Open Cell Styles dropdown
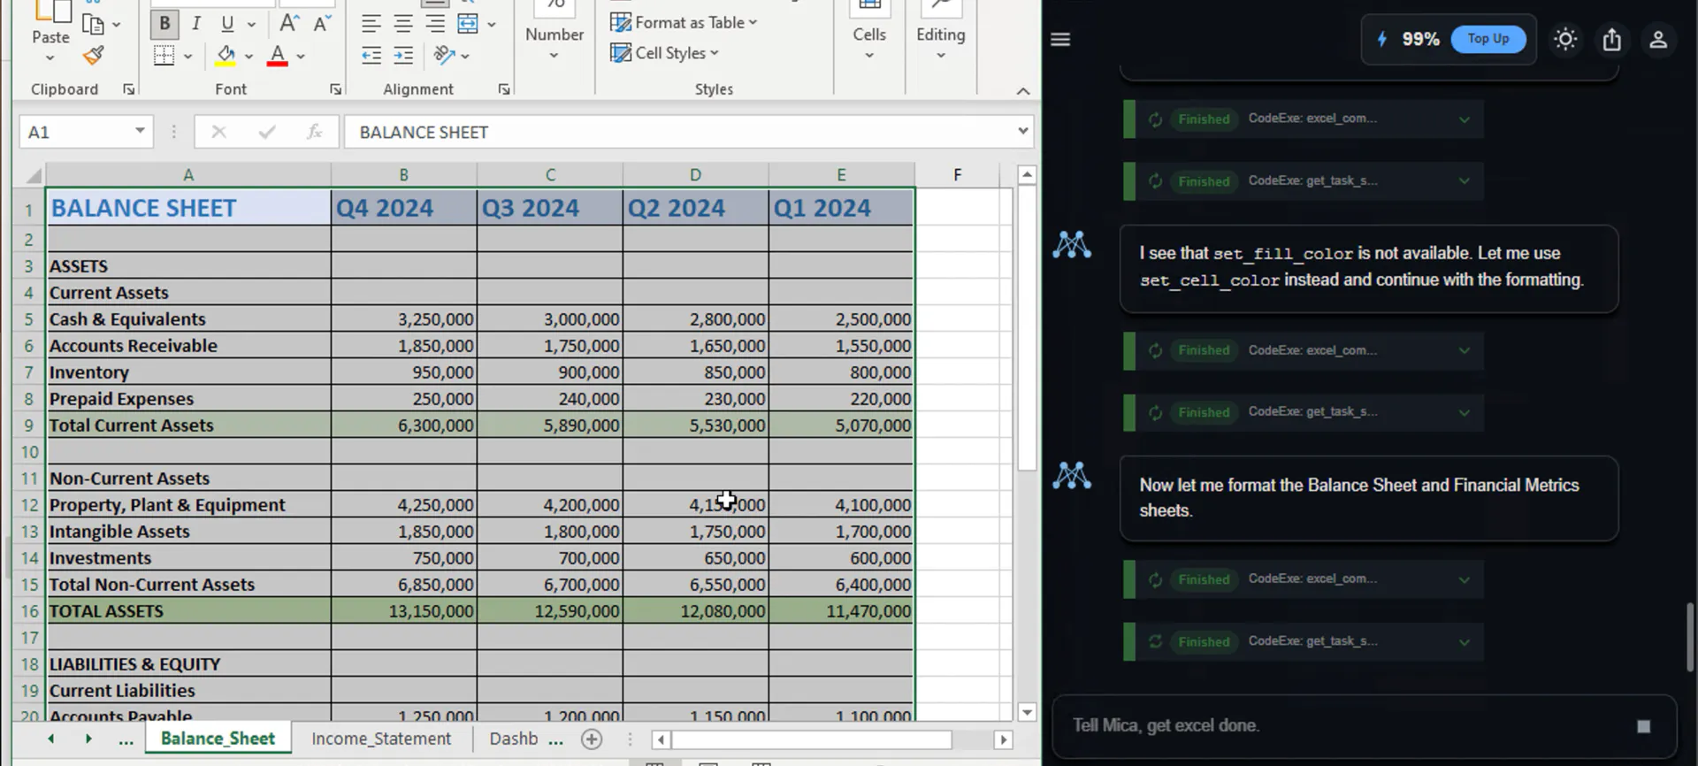Viewport: 1698px width, 766px height. (664, 53)
